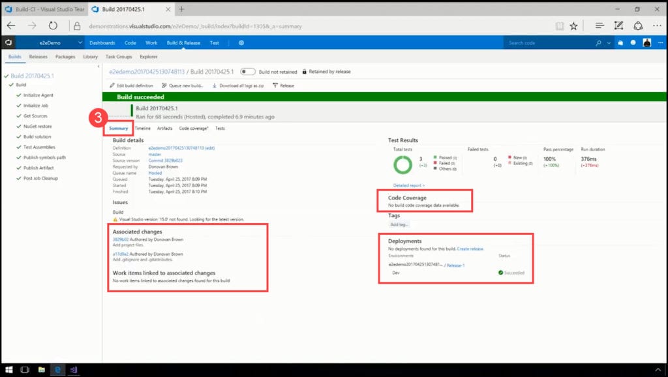The width and height of the screenshot is (668, 377).
Task: Open the marketplace bag icon in the header
Action: pos(620,43)
